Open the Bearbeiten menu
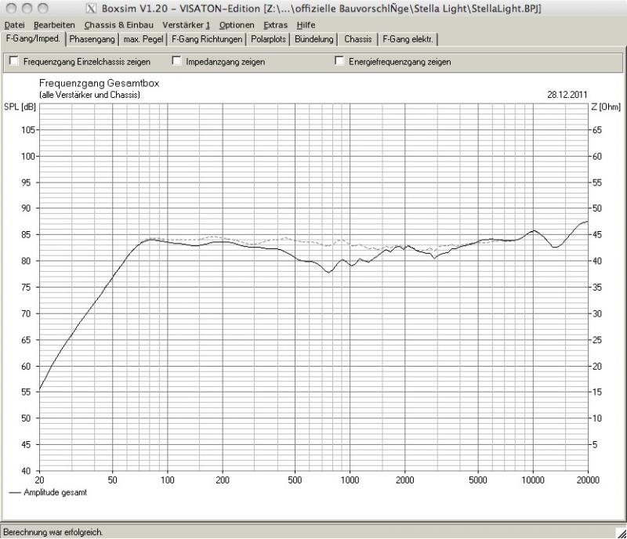The width and height of the screenshot is (627, 539). (54, 25)
